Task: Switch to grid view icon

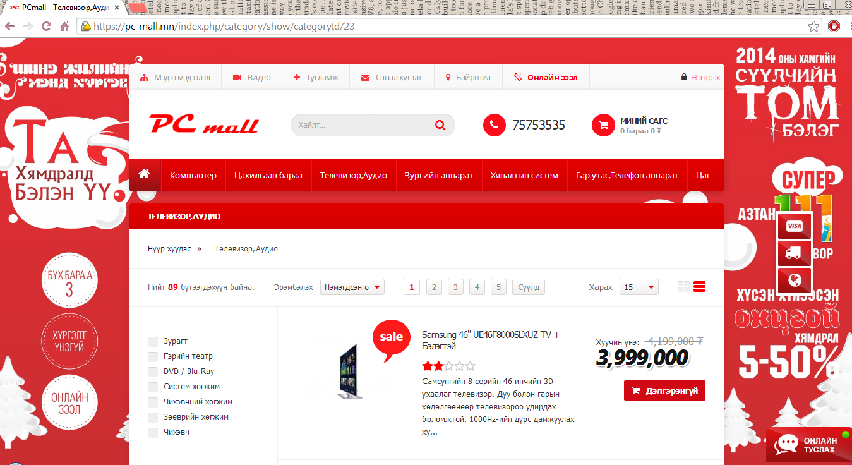Action: [683, 287]
